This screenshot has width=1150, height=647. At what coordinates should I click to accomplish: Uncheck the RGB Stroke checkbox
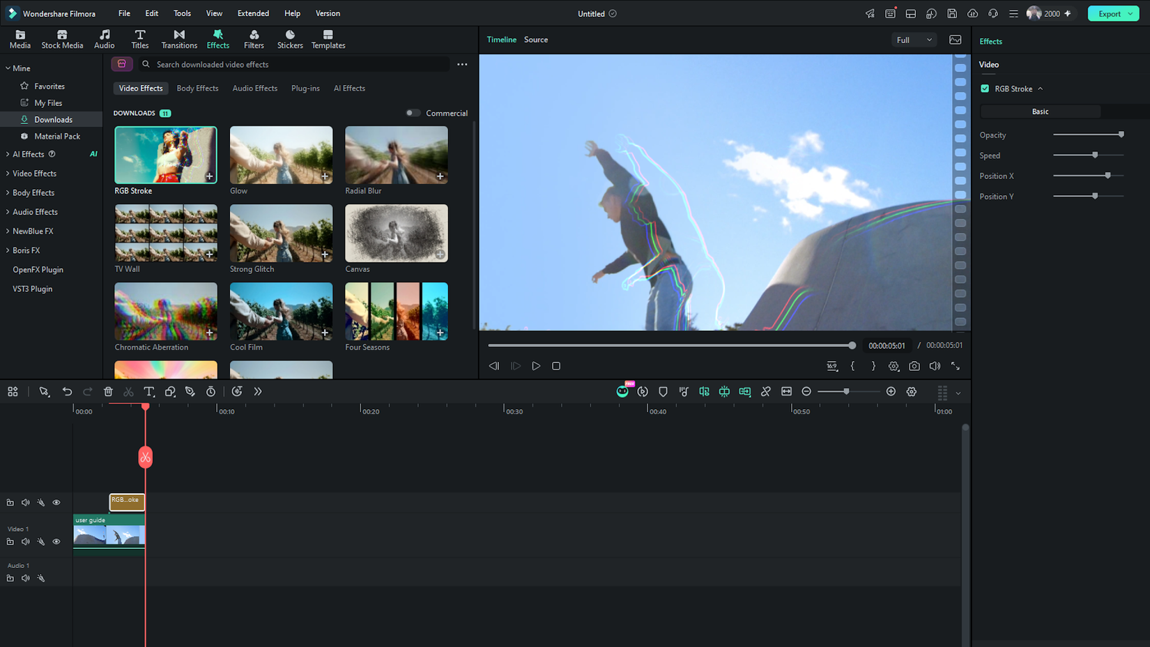pos(985,89)
